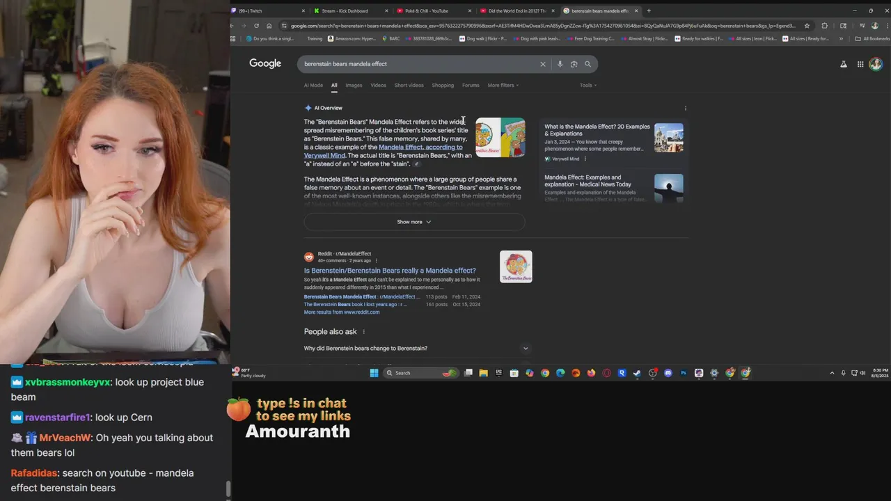Open the weather widget showing Partly cloudy
This screenshot has height=501, width=891.
point(249,373)
